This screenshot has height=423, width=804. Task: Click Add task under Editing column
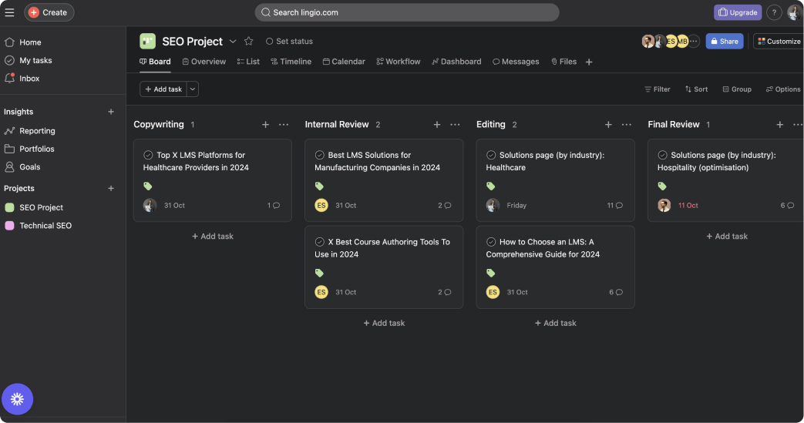[x=555, y=323]
